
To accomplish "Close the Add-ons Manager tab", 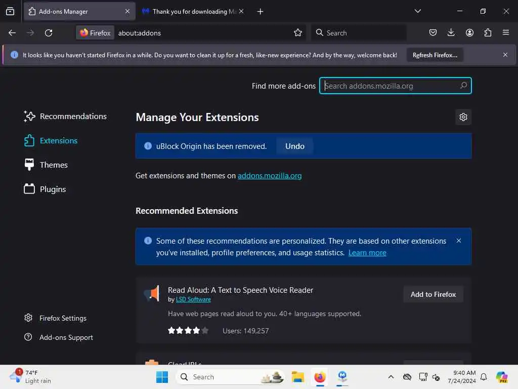I will click(x=127, y=11).
